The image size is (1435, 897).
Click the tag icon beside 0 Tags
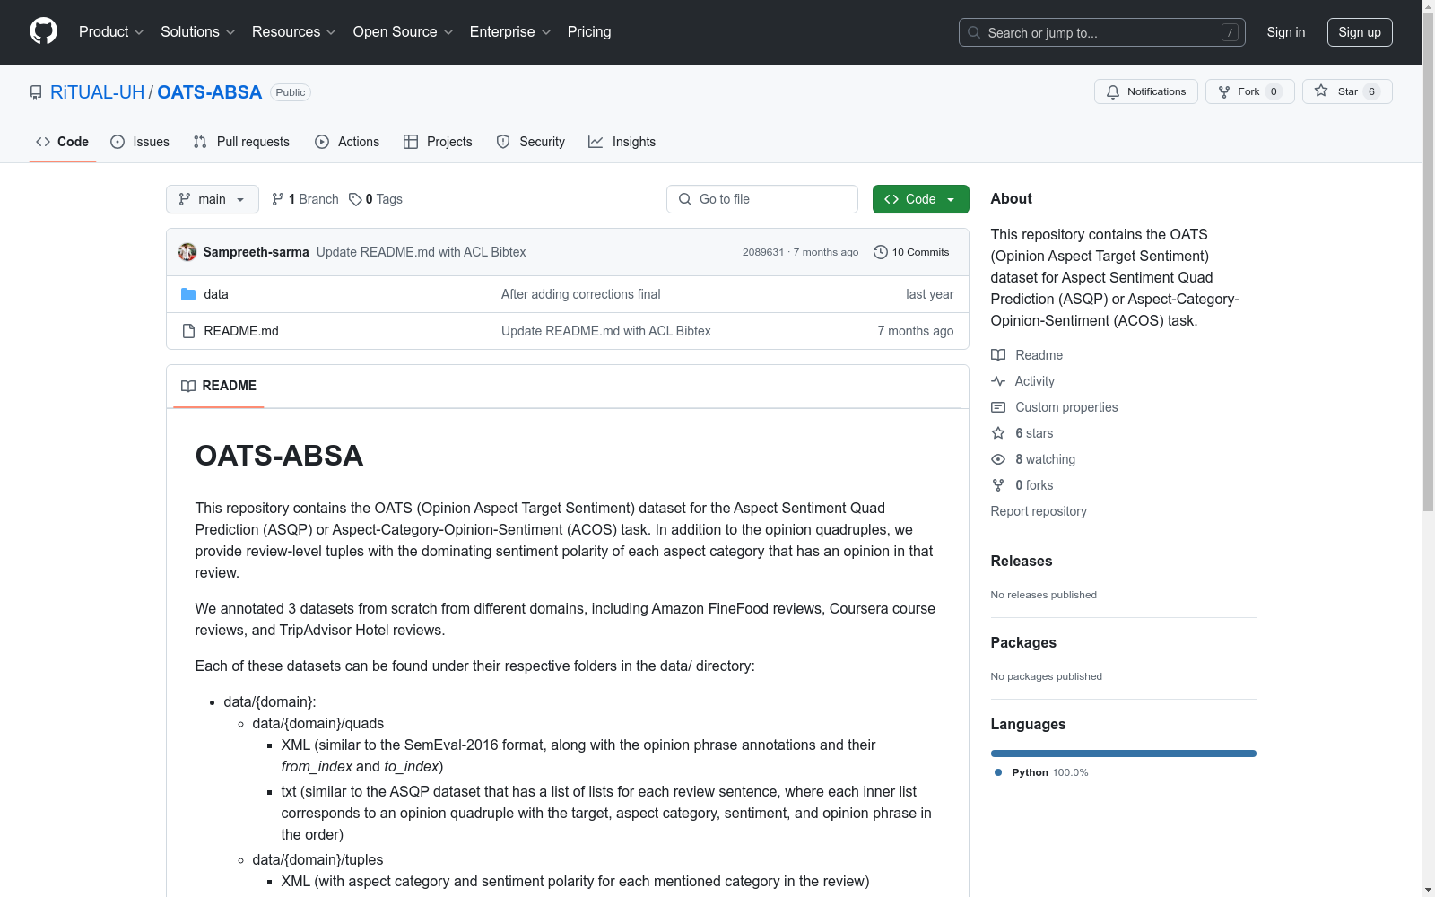coord(355,199)
